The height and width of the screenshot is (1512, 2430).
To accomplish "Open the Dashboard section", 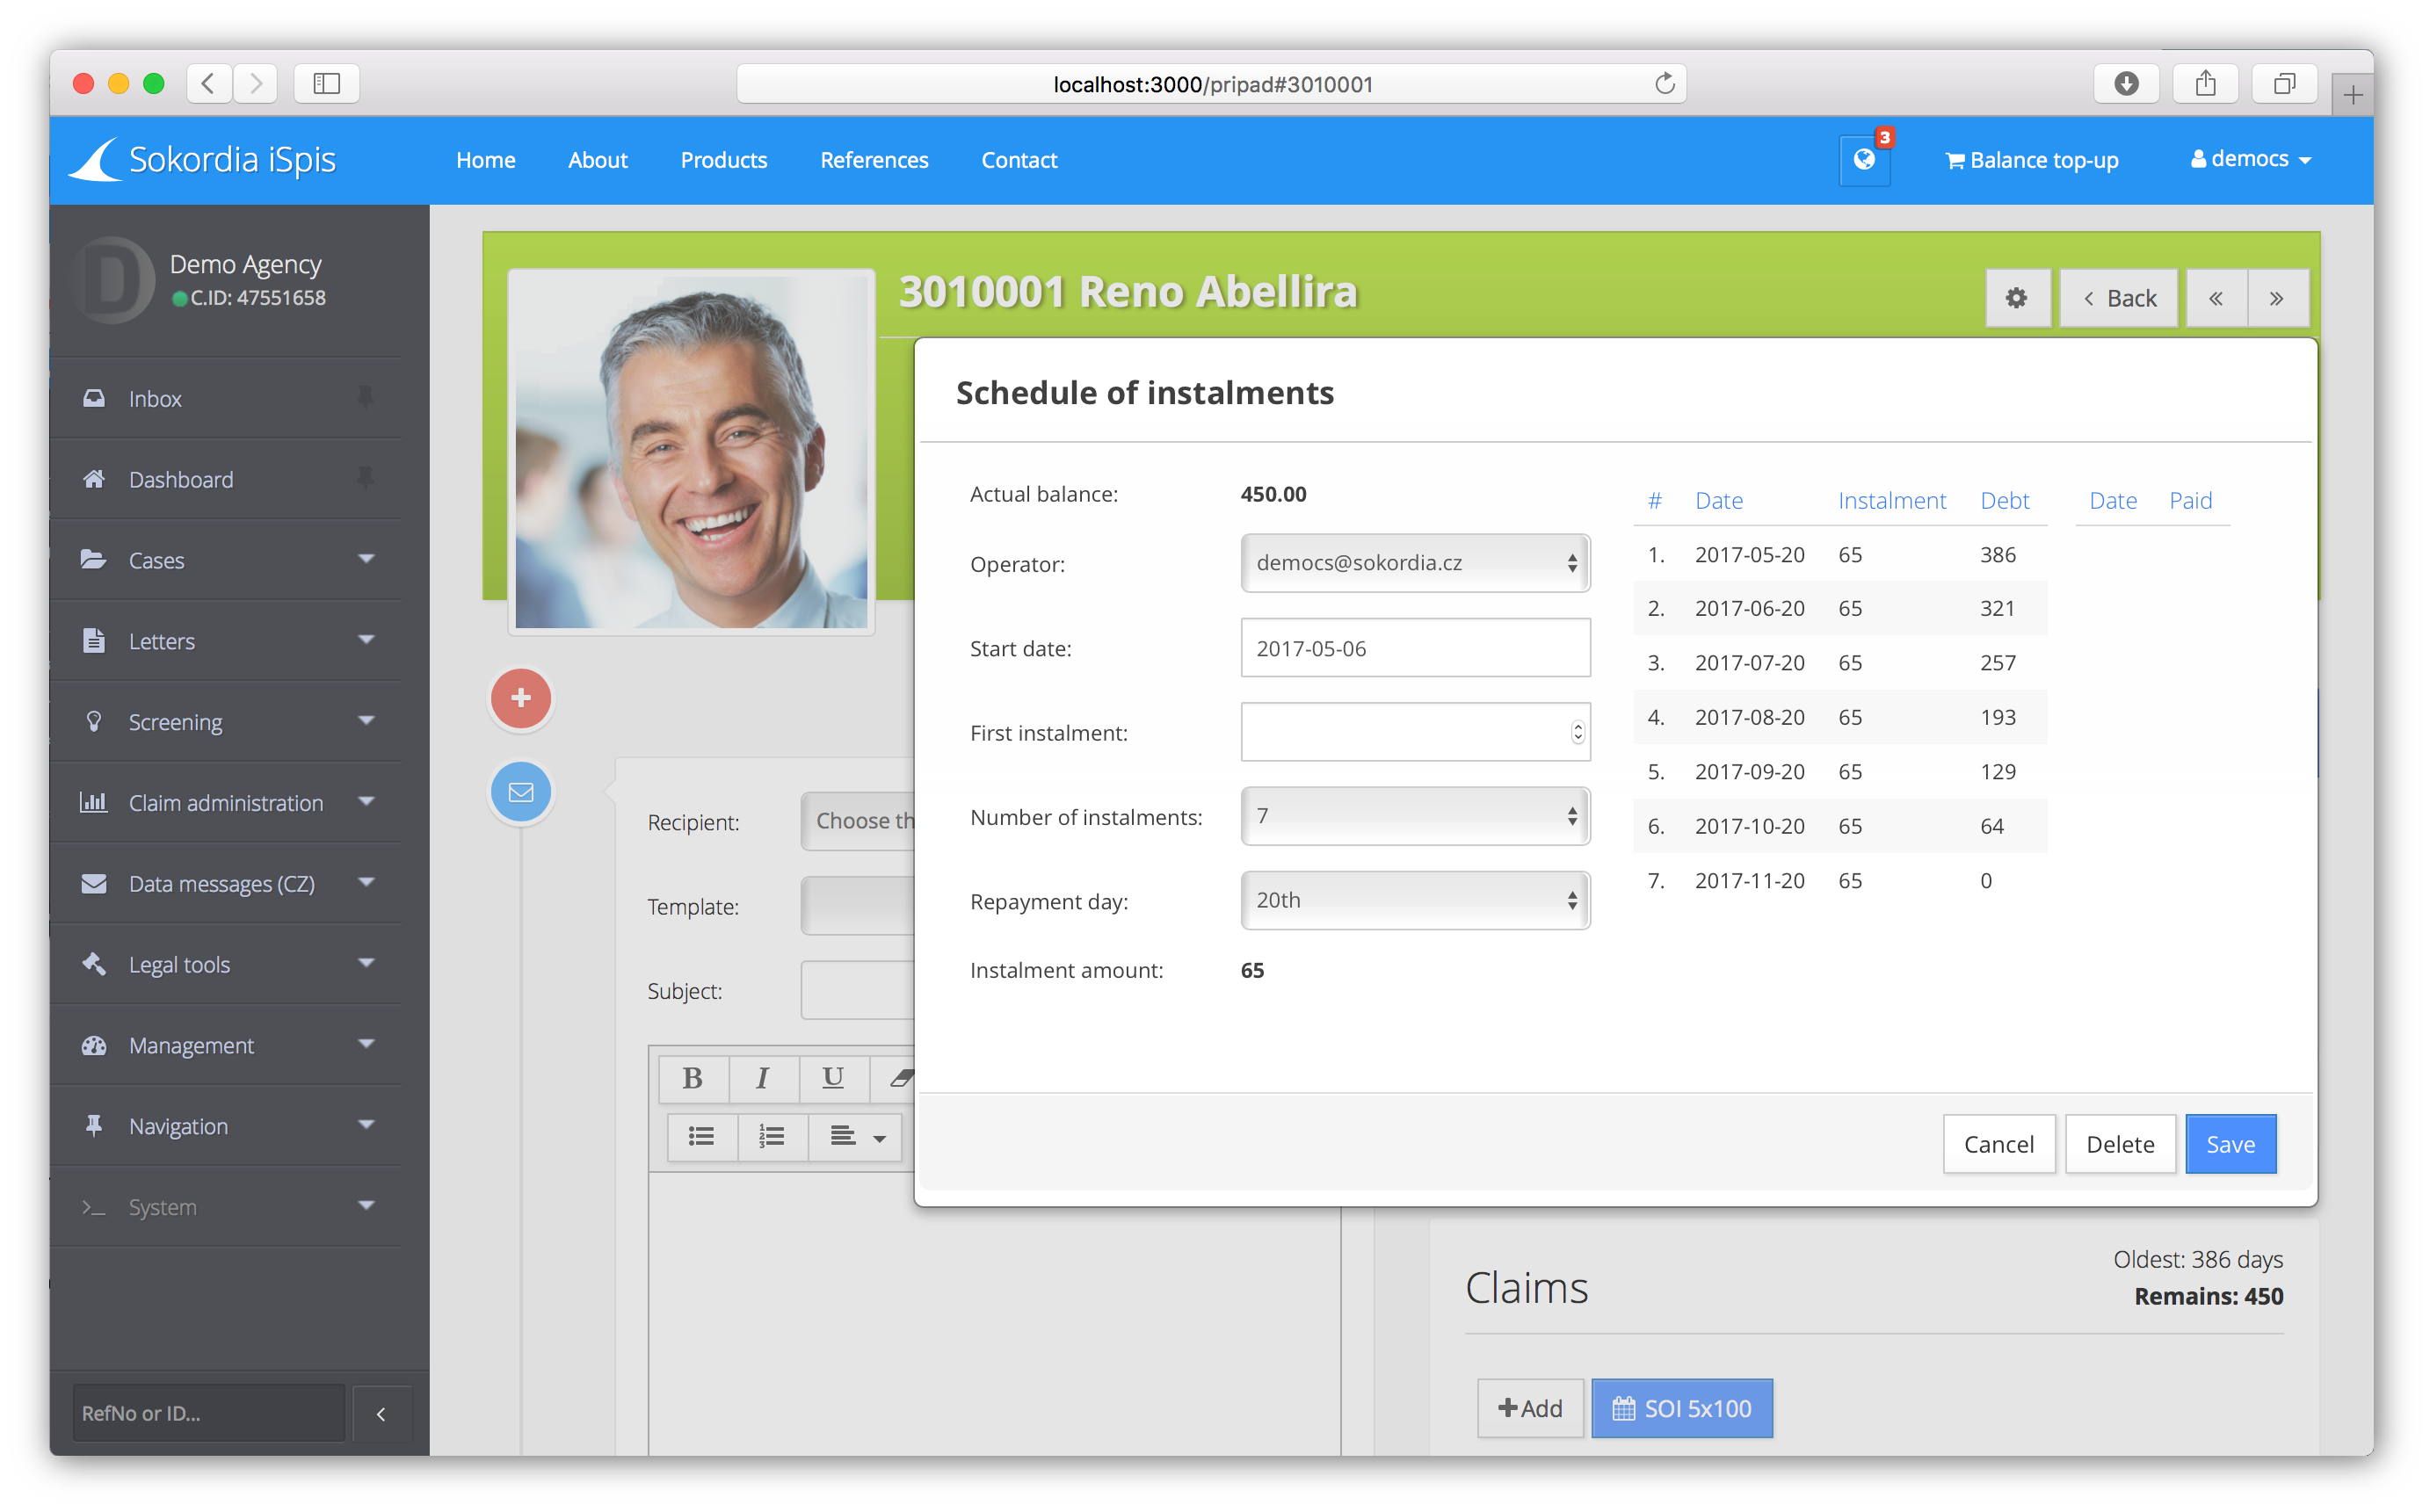I will pos(226,479).
